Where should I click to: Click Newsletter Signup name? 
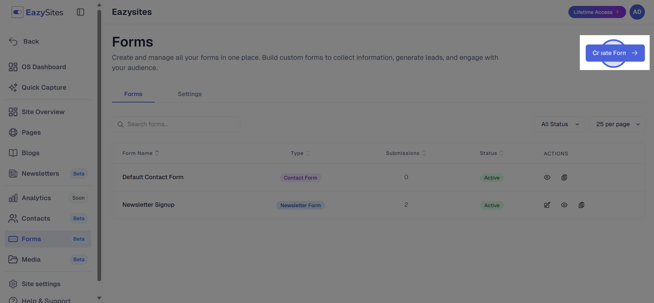pos(148,204)
